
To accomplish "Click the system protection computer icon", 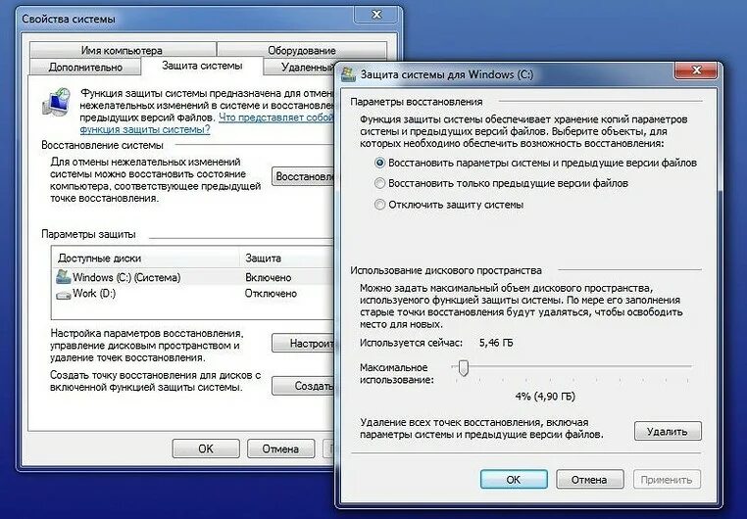I will click(57, 102).
